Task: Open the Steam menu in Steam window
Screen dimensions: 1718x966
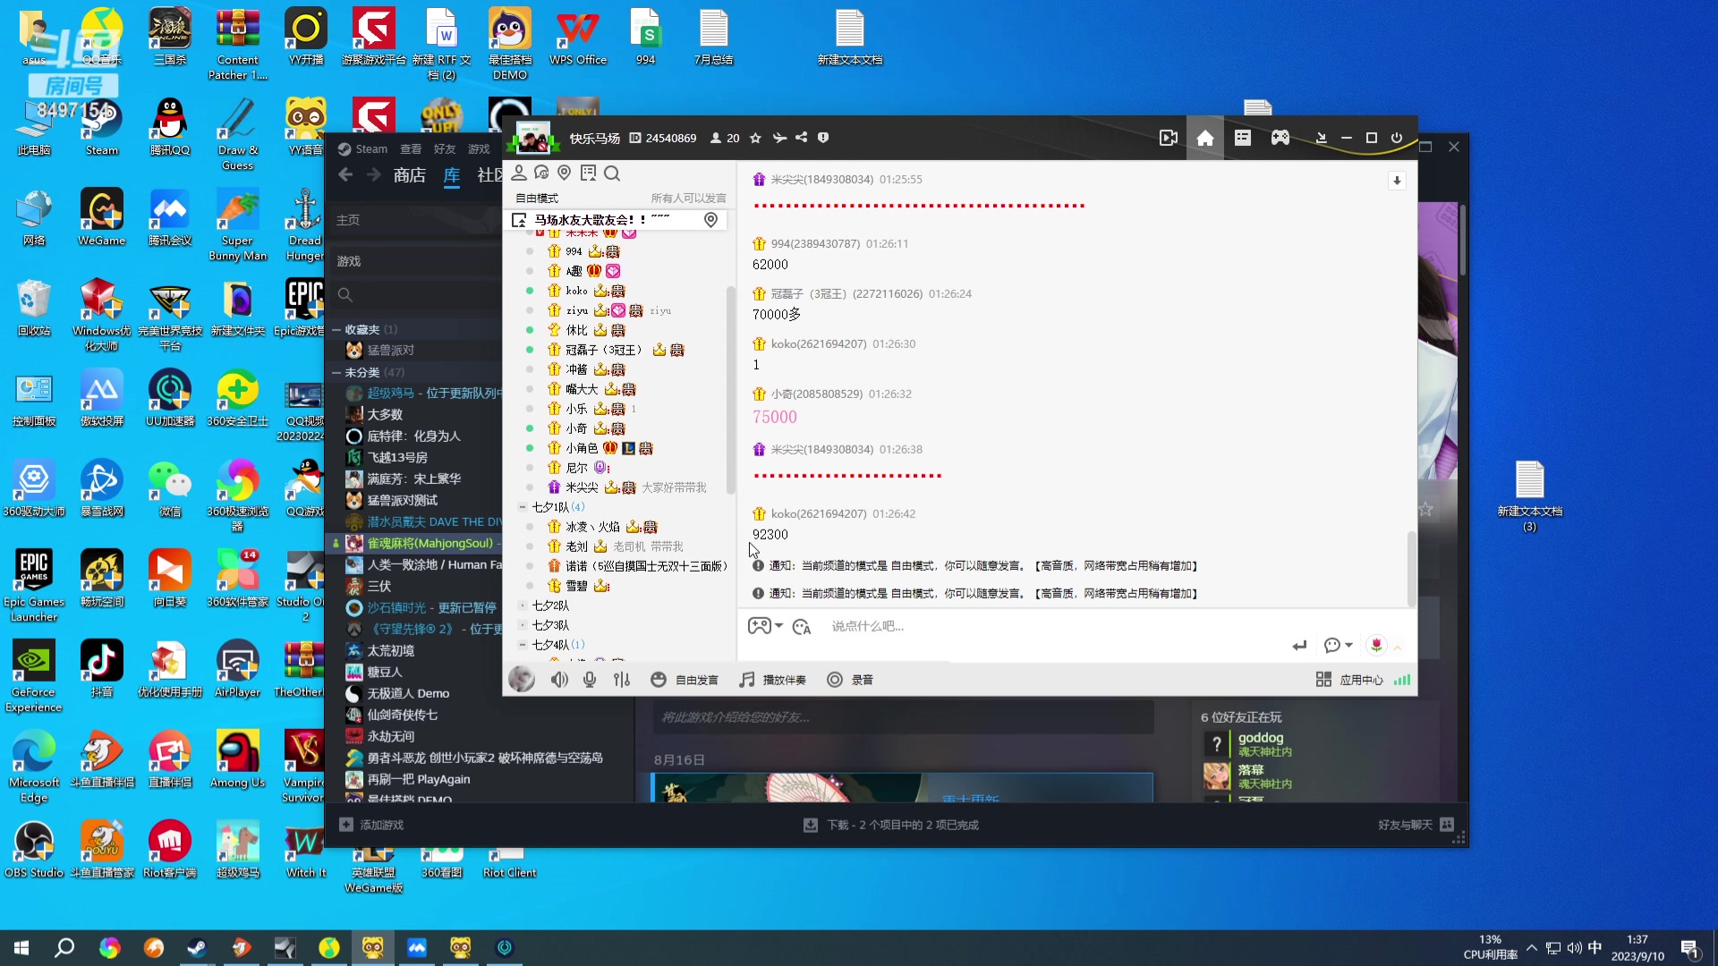Action: [362, 149]
